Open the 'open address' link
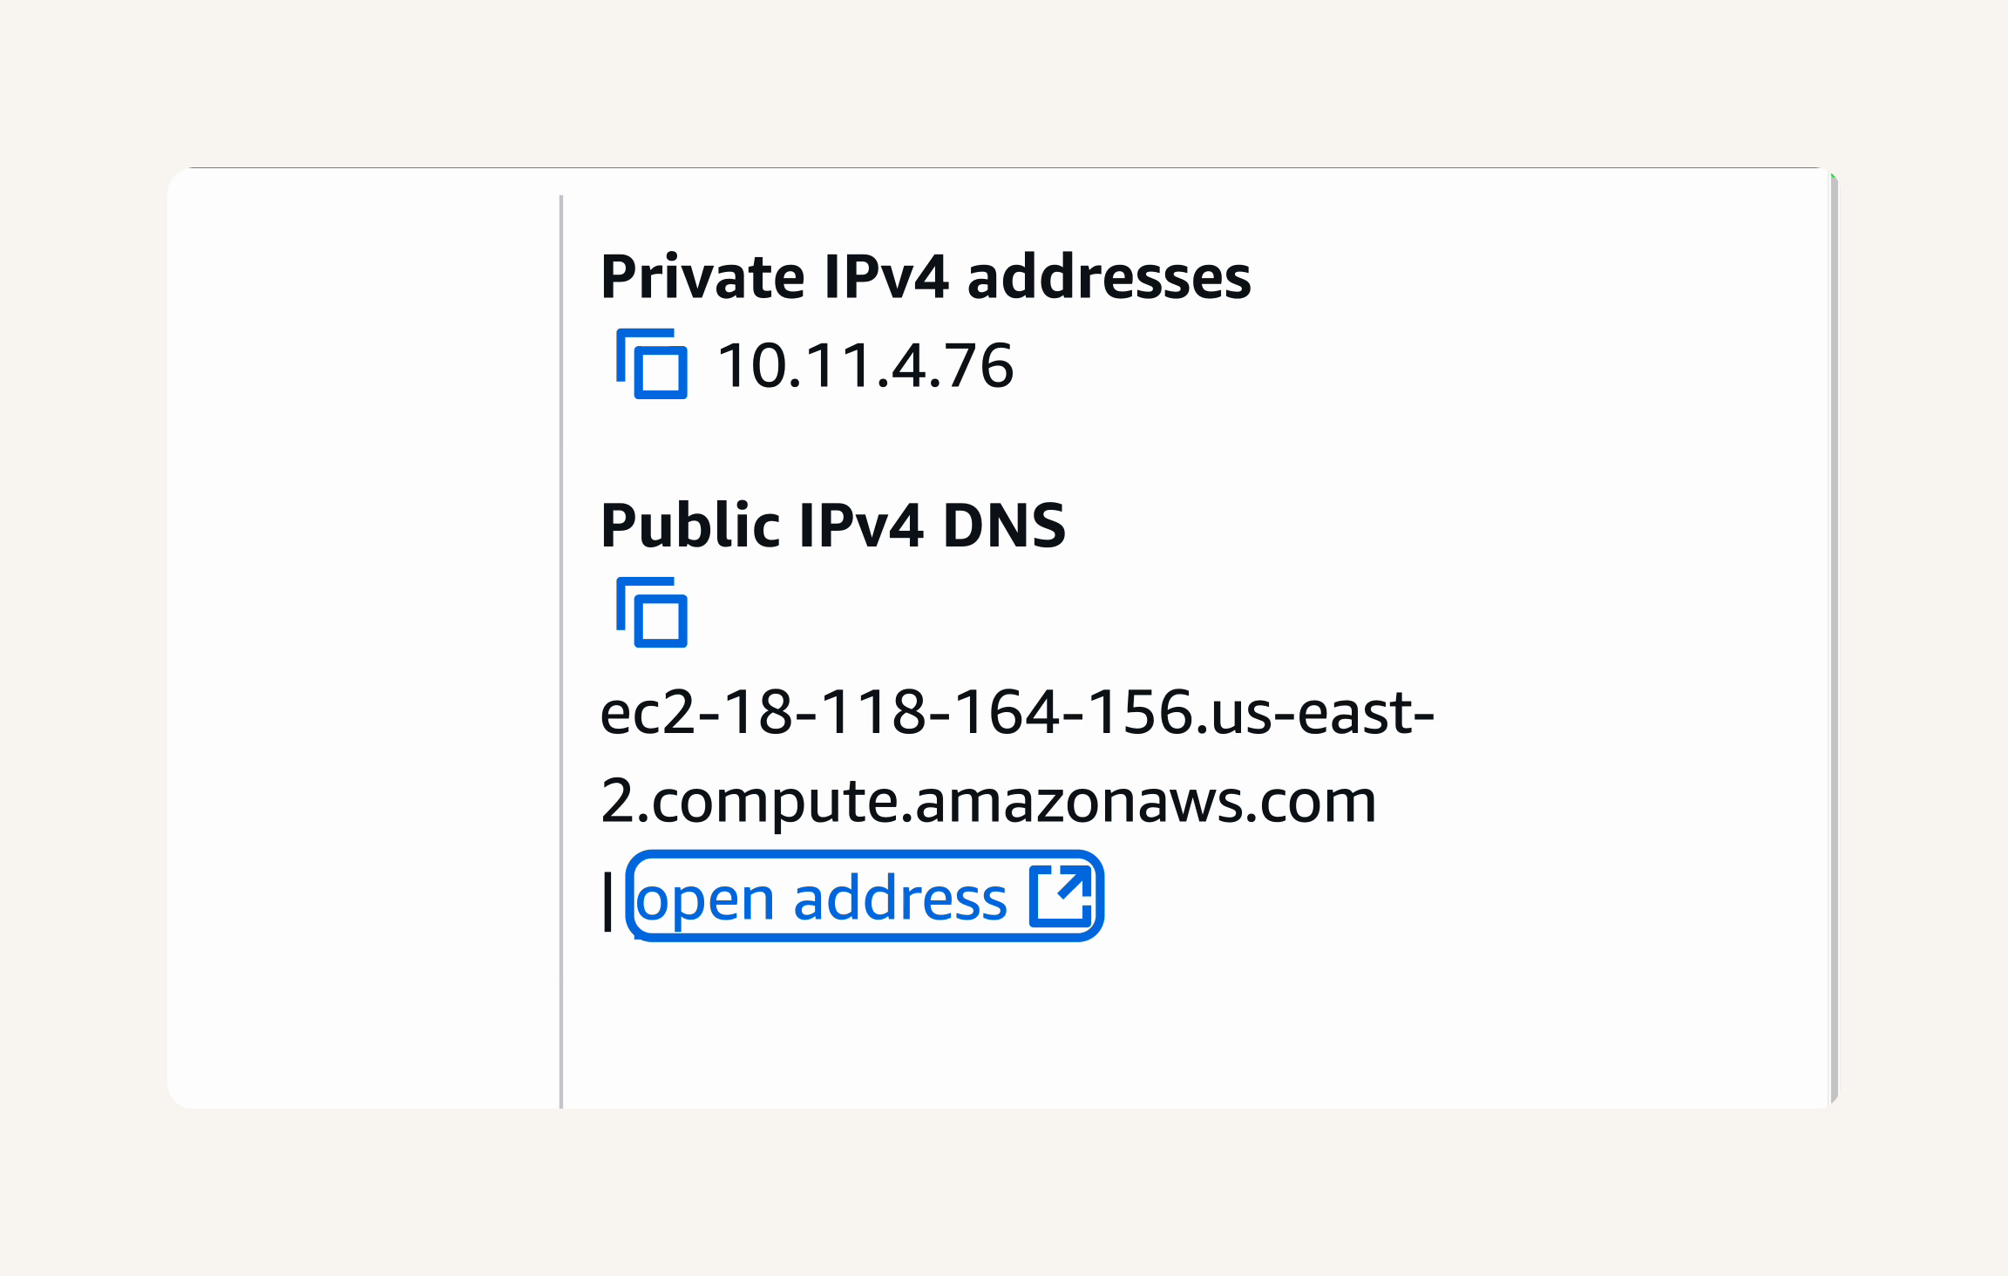Viewport: 2008px width, 1276px height. pos(865,896)
